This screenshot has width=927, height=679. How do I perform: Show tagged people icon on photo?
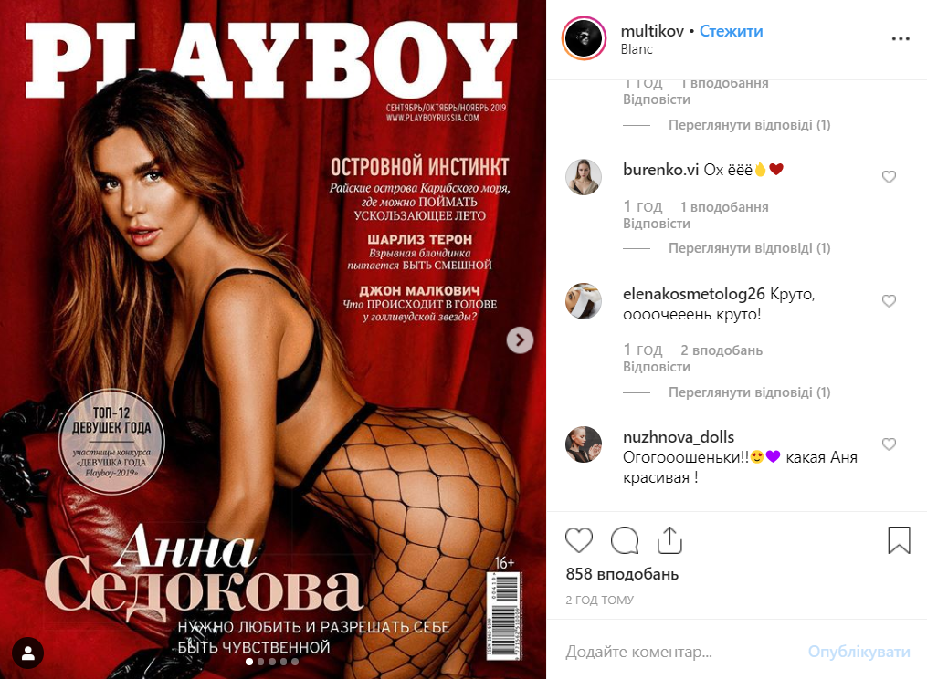27,653
